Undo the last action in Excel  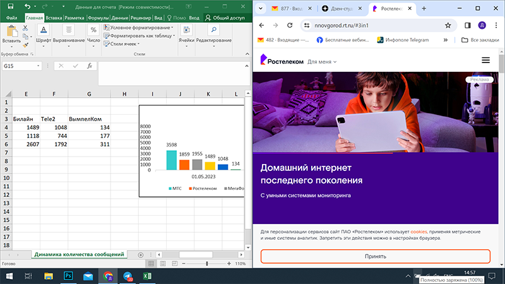27,6
